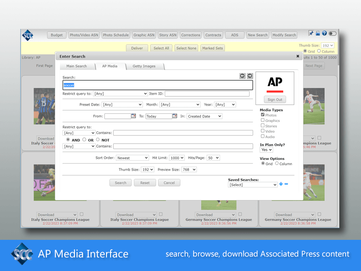Open the Saved Searches select dropdown
Viewport: 361px width, 271px height.
click(x=253, y=185)
